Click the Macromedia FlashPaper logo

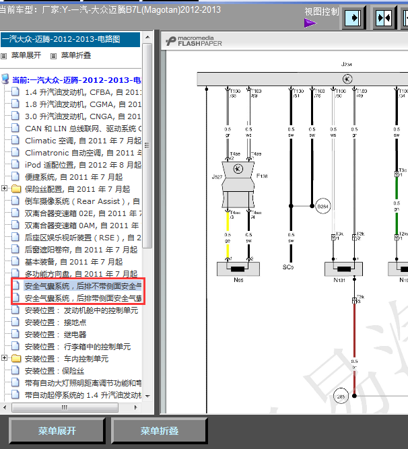pos(194,41)
